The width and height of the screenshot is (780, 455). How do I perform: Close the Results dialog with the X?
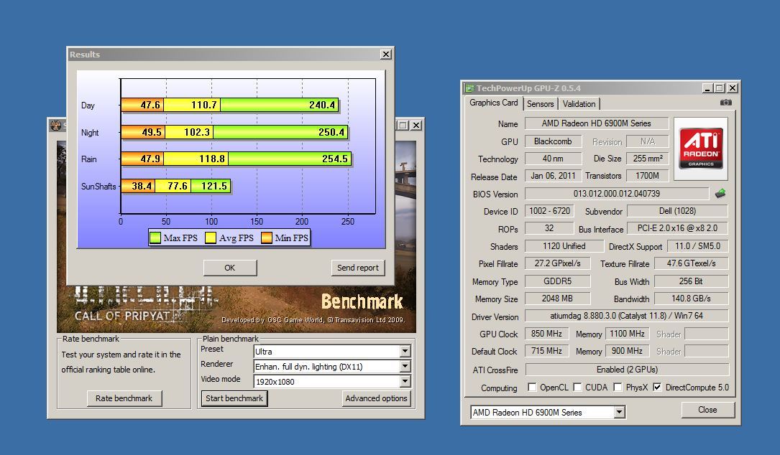(385, 54)
